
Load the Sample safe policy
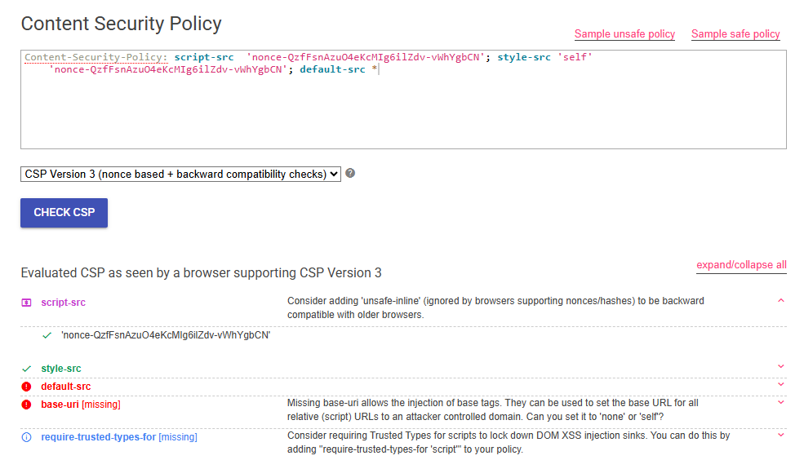(735, 34)
